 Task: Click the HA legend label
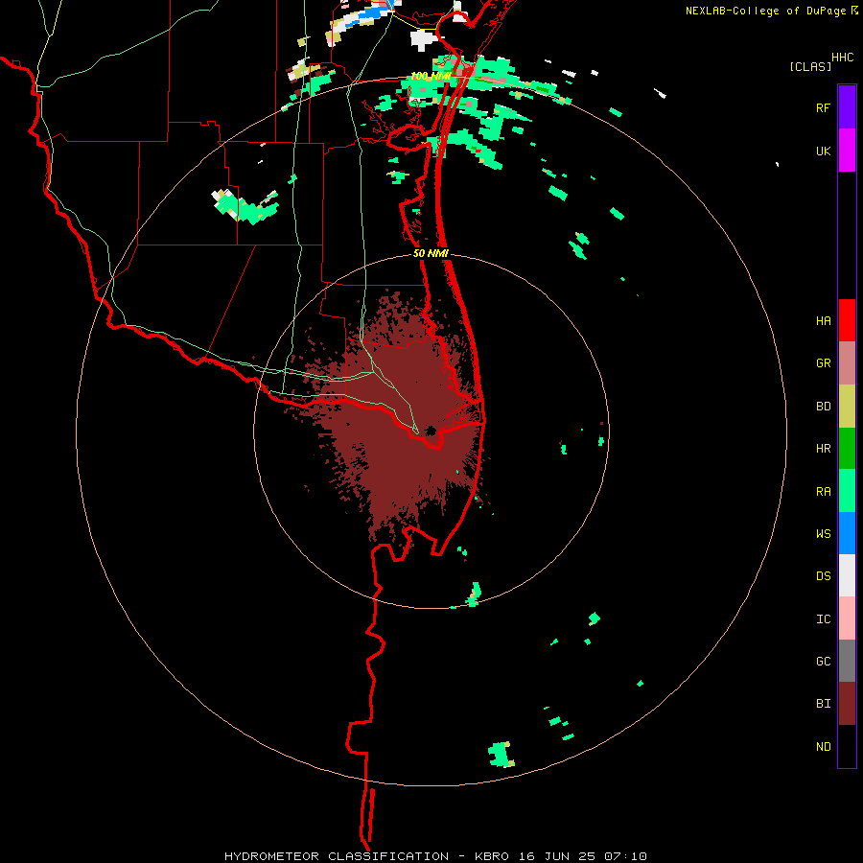tap(823, 320)
